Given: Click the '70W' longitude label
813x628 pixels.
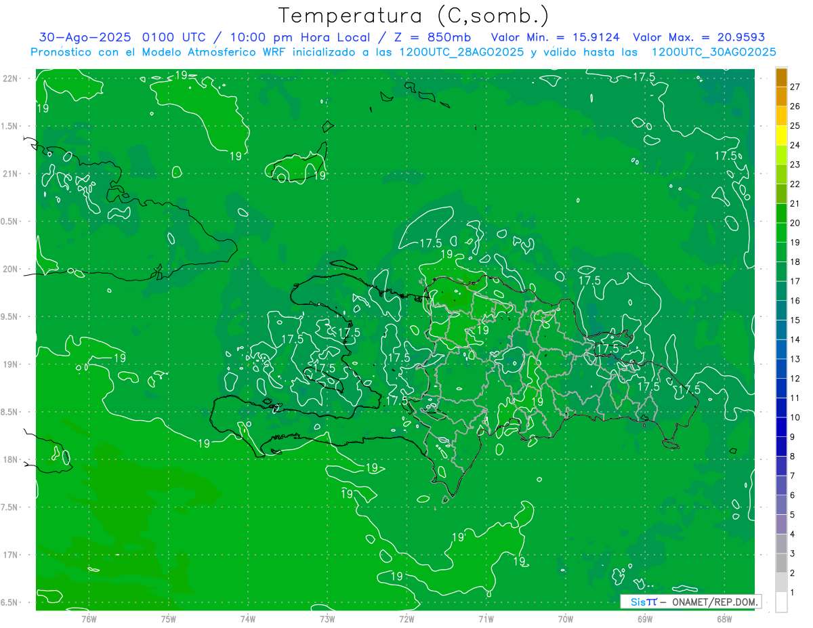Looking at the screenshot, I should pyautogui.click(x=566, y=619).
